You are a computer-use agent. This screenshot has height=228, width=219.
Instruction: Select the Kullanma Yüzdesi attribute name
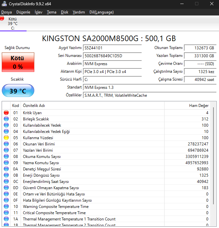pyautogui.click(x=38, y=138)
